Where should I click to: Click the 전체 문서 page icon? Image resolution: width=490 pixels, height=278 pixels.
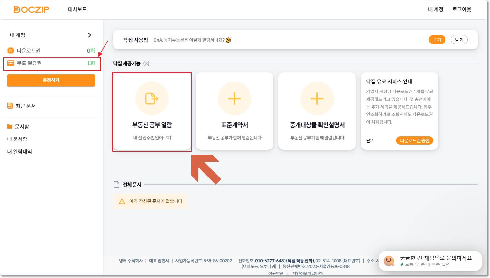tap(116, 185)
